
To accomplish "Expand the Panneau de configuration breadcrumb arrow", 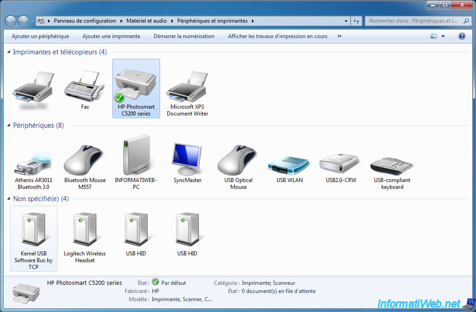I will [121, 21].
